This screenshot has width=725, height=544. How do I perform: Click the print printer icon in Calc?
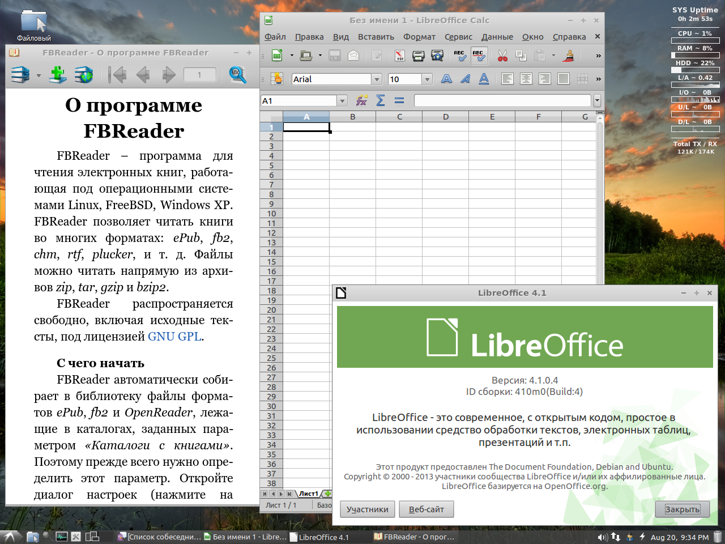(419, 56)
